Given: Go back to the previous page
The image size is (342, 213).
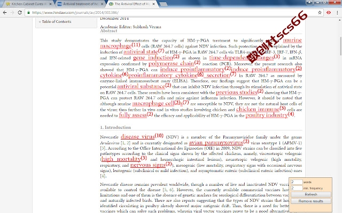Looking at the screenshot, I should pos(5,13).
